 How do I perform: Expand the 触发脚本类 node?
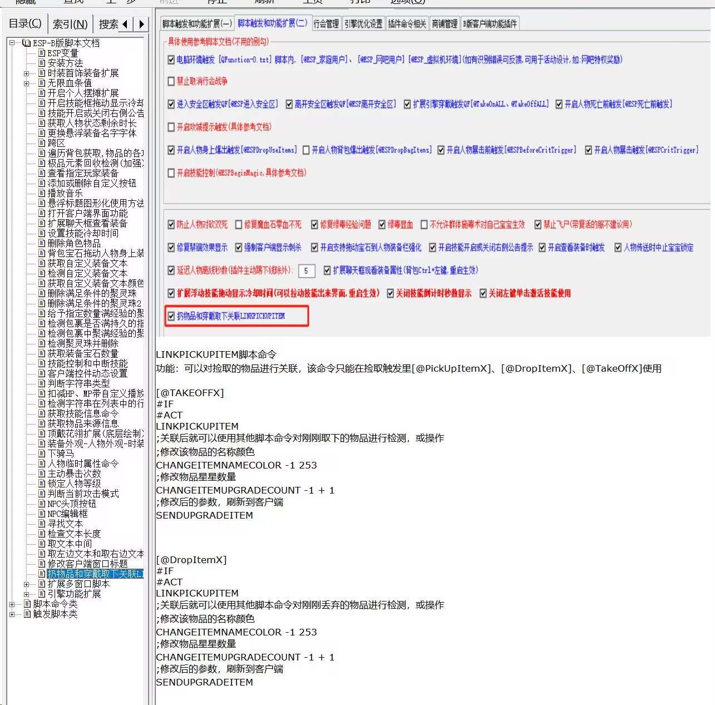12,614
